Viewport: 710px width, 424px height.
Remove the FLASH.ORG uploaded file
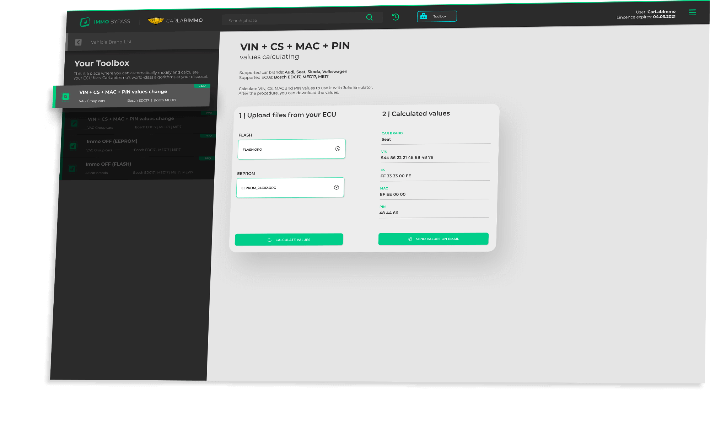338,149
